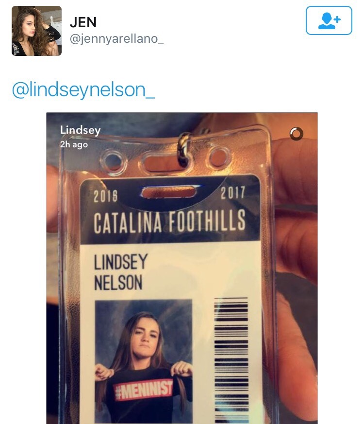Open JEN's profile picture avatar
The image size is (364, 424).
click(37, 31)
